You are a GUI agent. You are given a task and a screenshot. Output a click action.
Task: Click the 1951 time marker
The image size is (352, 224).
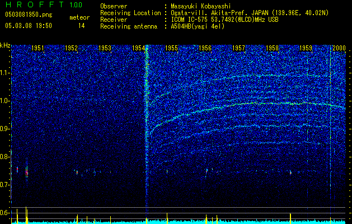tap(37, 48)
